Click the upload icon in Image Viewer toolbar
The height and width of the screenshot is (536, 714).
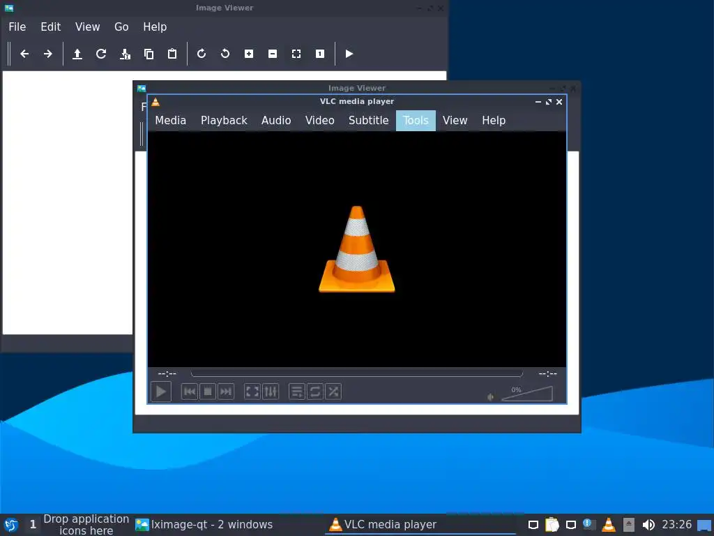tap(77, 54)
